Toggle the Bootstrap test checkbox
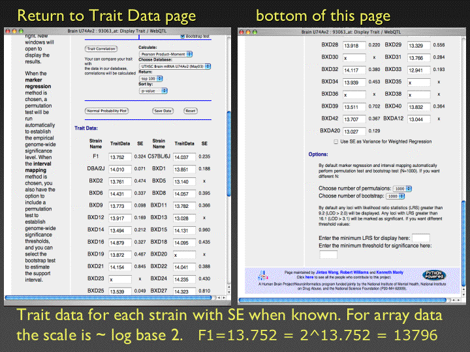Viewport: 470px width, 352px height. (182, 37)
